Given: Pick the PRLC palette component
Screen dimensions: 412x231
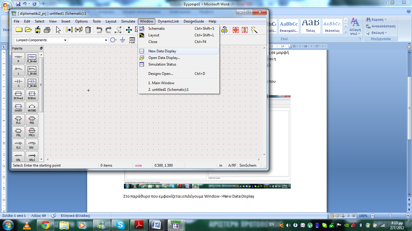Looking at the screenshot, I should [32, 132].
